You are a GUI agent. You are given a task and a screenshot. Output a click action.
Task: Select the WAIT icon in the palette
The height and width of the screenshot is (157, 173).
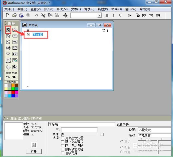click(8, 48)
